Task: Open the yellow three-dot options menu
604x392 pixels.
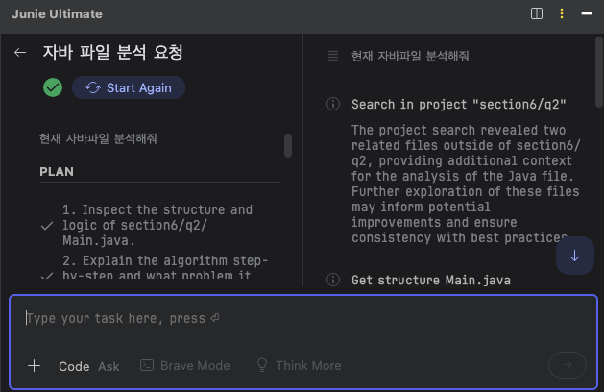Action: [562, 13]
